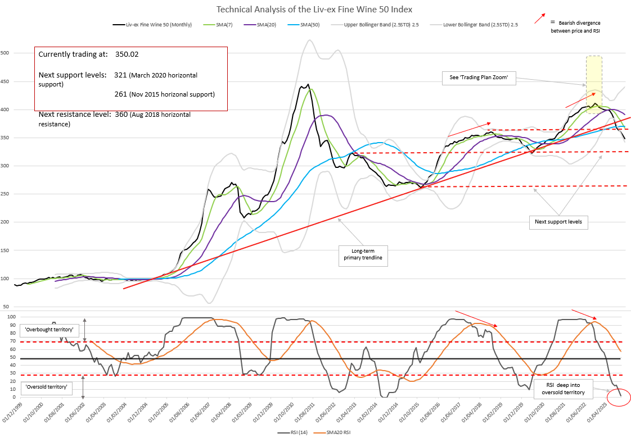
Task: Click the 'Next resistance level: 360' text
Action: pyautogui.click(x=115, y=119)
